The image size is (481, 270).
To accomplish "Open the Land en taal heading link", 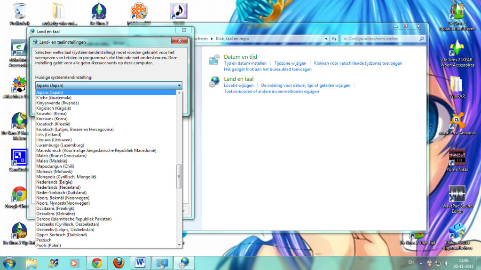I will point(239,79).
